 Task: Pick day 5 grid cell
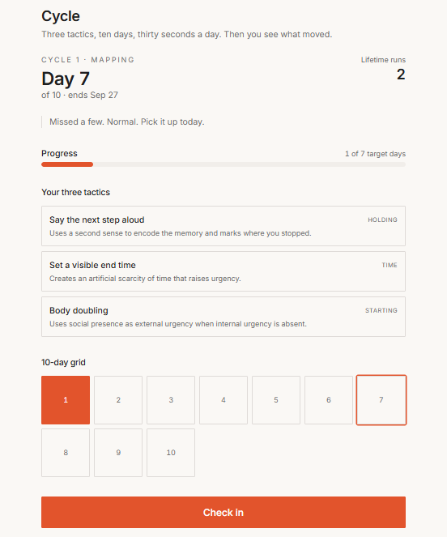click(276, 400)
